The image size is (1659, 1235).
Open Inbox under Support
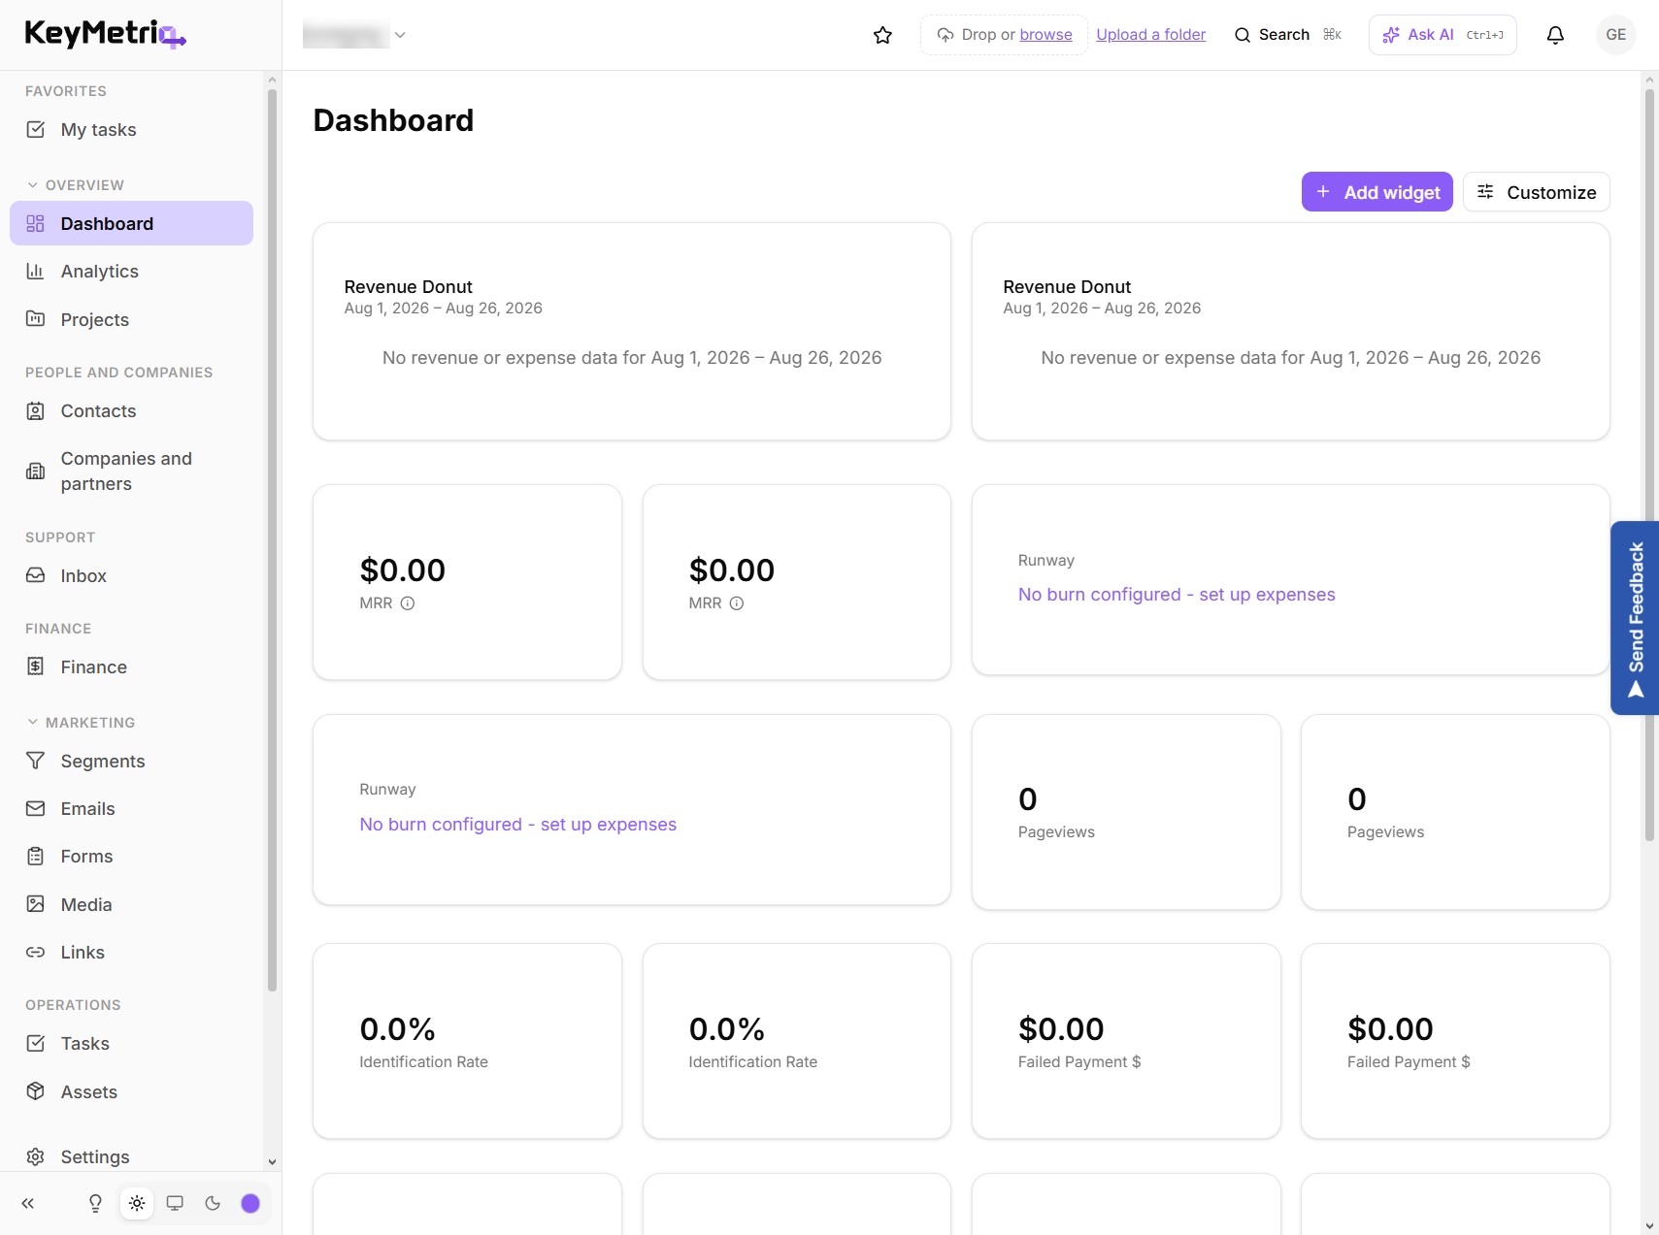point(131,575)
